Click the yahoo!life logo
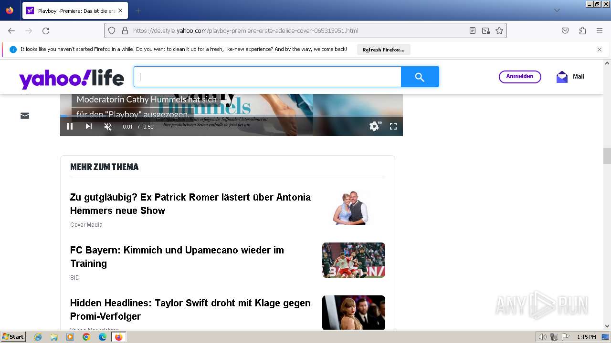611x343 pixels. pos(72,79)
